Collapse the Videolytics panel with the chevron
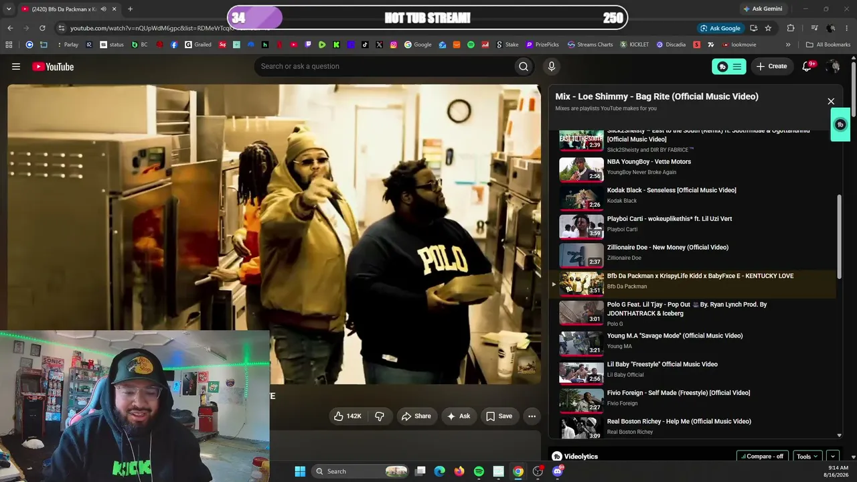Image resolution: width=857 pixels, height=482 pixels. [833, 457]
